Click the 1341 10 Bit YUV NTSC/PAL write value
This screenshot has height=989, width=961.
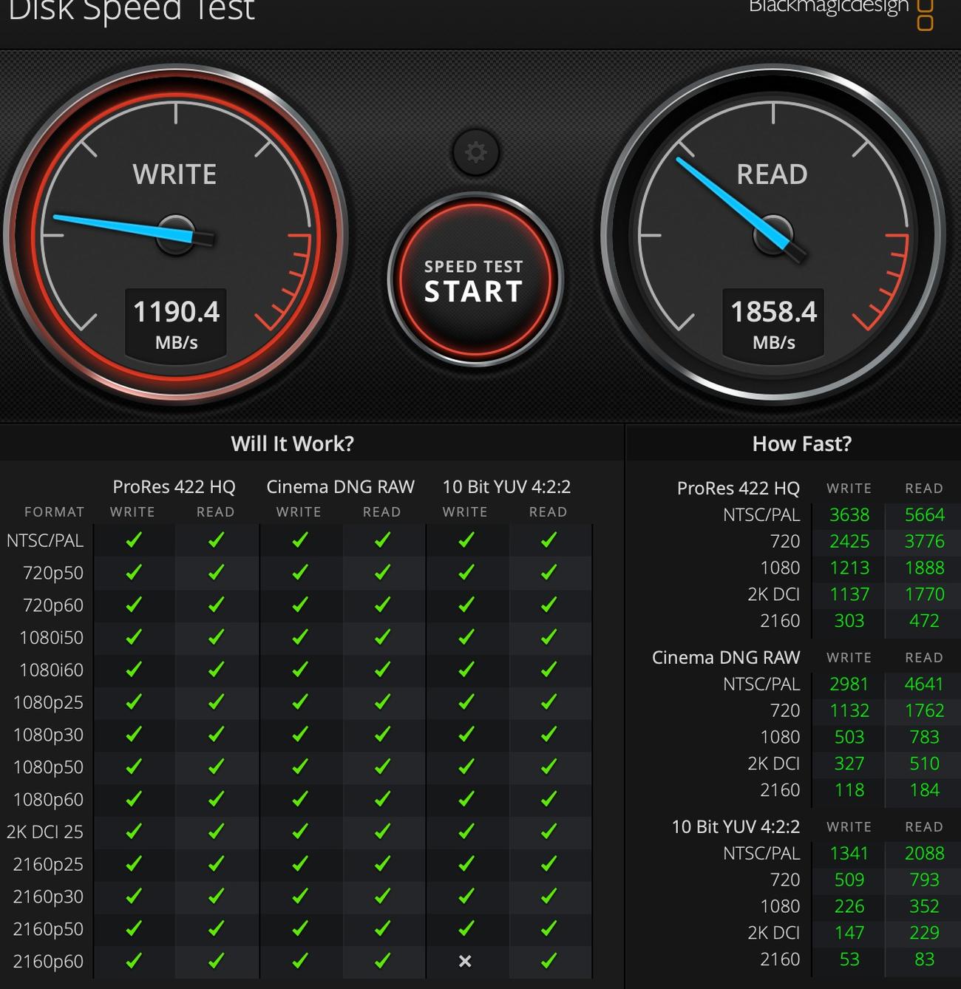point(849,853)
